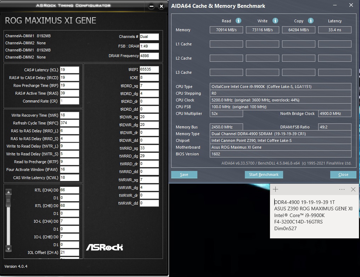Save the AIDA64 benchmark results
Viewport: 360px width, 277px height.
[x=184, y=174]
